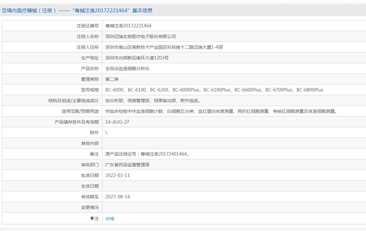Viewport: 366px width, 231px height.
Task: Click the 备注 label
Action: (x=94, y=154)
